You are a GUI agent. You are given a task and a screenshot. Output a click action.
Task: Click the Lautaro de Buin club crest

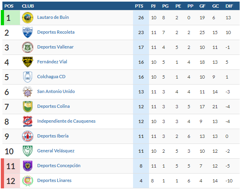28,18
